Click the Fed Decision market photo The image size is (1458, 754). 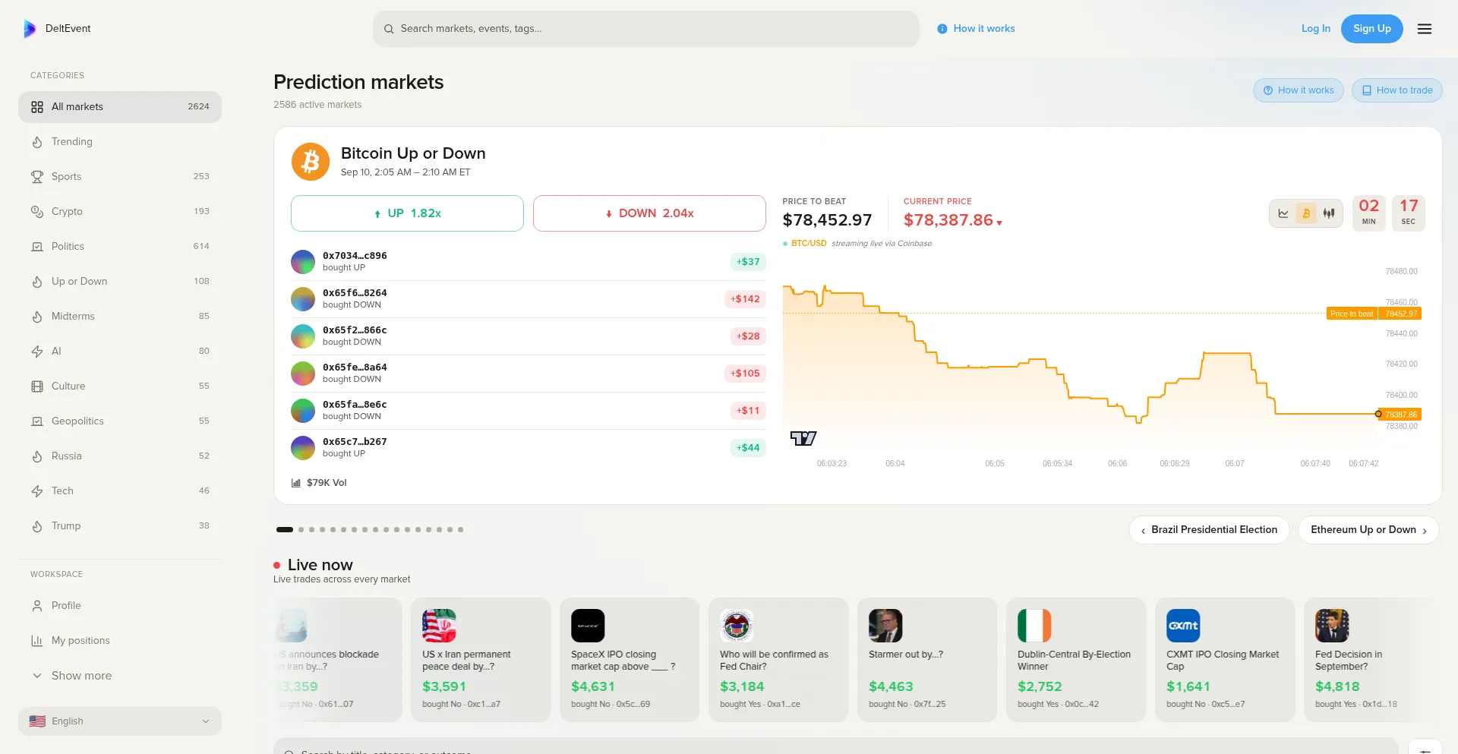pyautogui.click(x=1332, y=626)
